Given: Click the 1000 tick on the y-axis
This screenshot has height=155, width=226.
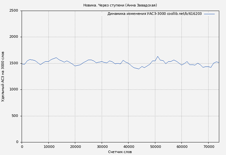Looking at the screenshot, I should pos(14,90).
